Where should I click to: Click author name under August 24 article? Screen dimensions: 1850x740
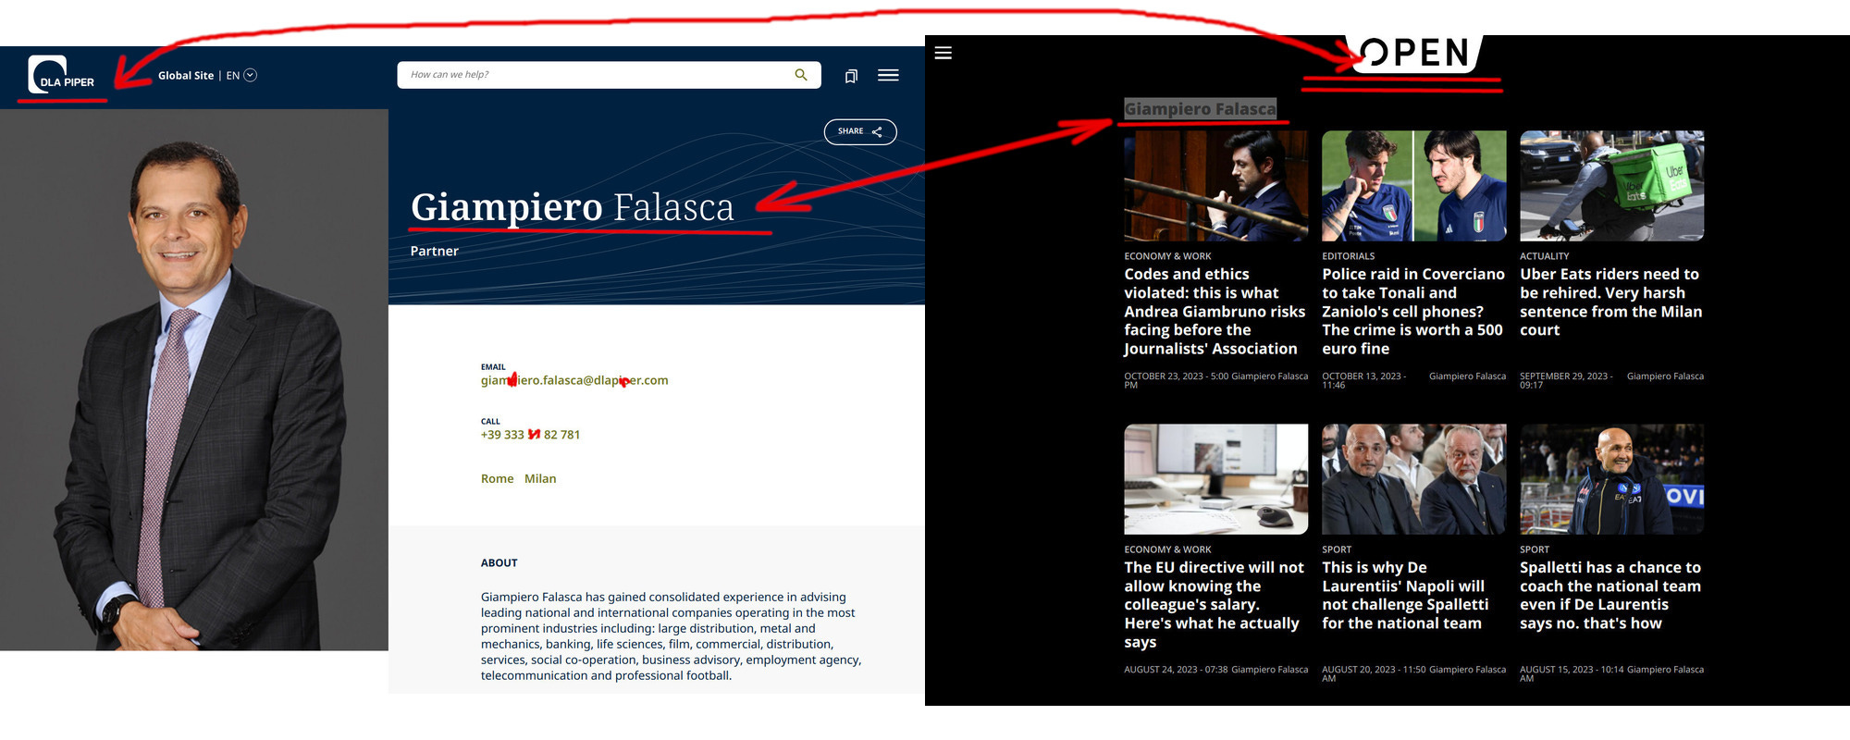coord(1269,670)
